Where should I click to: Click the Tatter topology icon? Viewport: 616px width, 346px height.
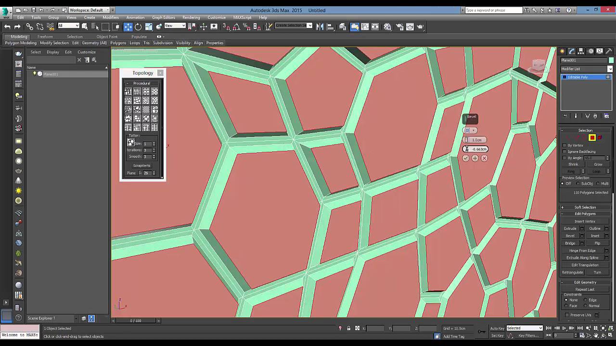point(130,143)
